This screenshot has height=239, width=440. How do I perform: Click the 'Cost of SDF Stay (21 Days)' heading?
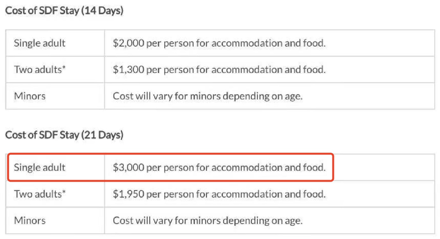pyautogui.click(x=64, y=135)
